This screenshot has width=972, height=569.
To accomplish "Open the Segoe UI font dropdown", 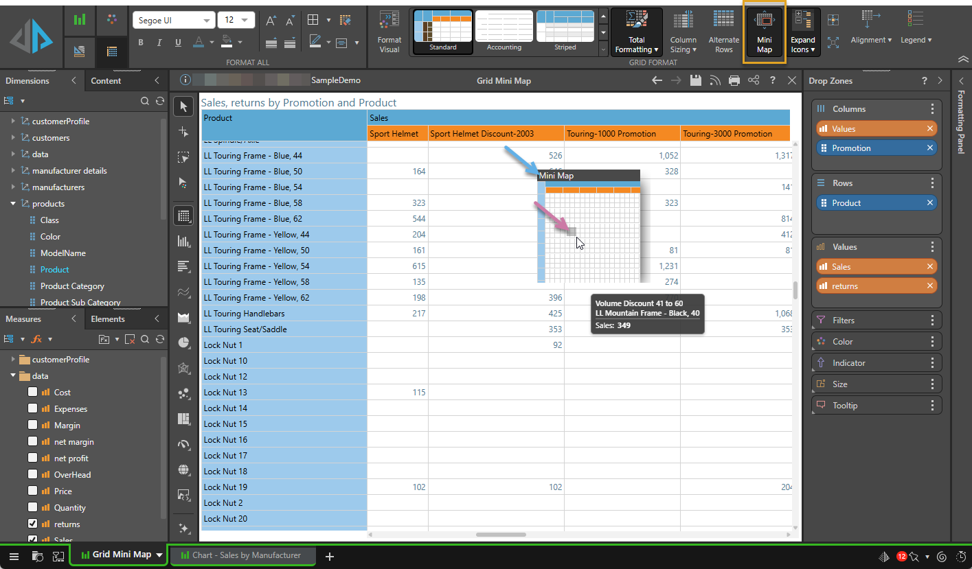I will 173,21.
